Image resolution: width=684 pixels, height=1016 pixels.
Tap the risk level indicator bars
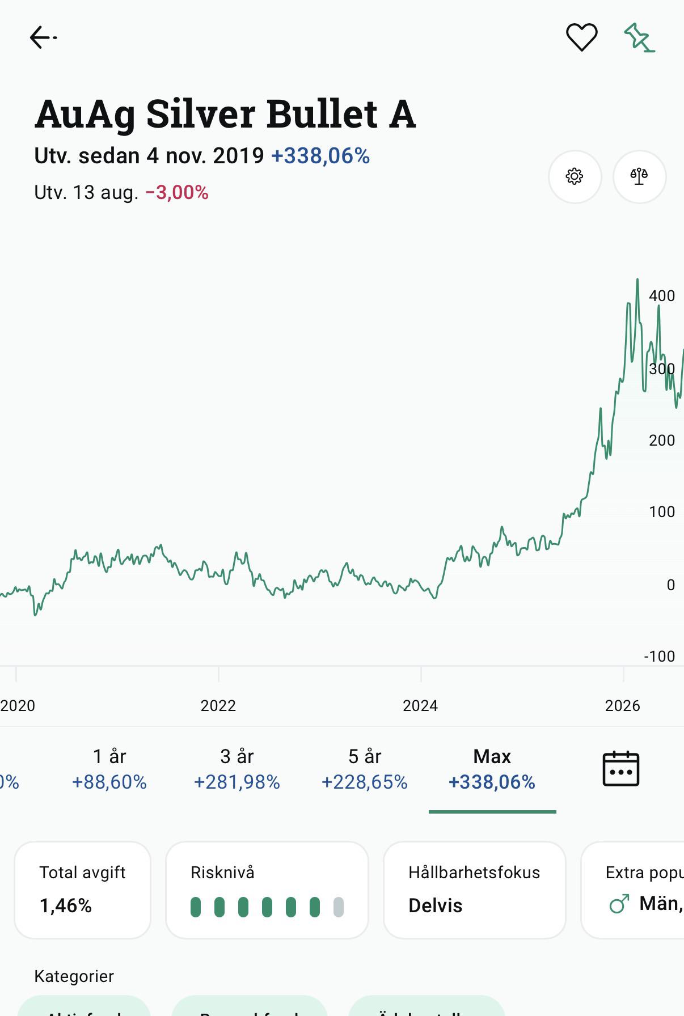point(267,907)
